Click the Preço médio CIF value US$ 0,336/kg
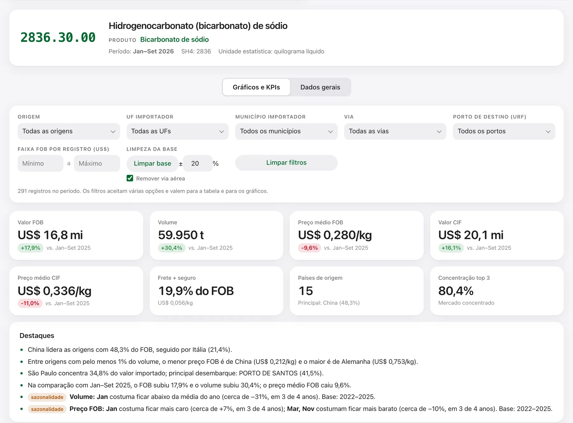Image resolution: width=573 pixels, height=423 pixels. 54,291
